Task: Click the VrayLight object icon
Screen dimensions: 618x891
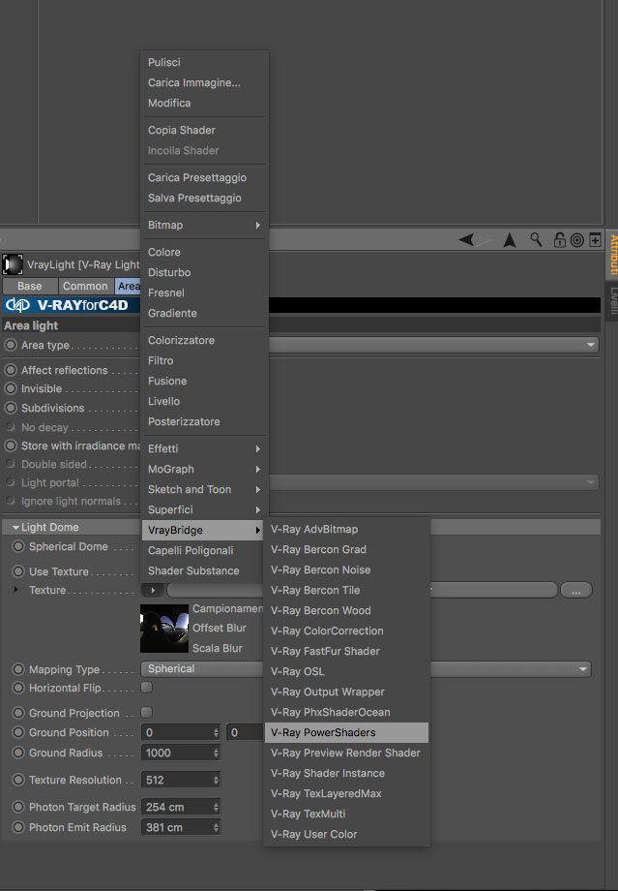Action: click(13, 264)
